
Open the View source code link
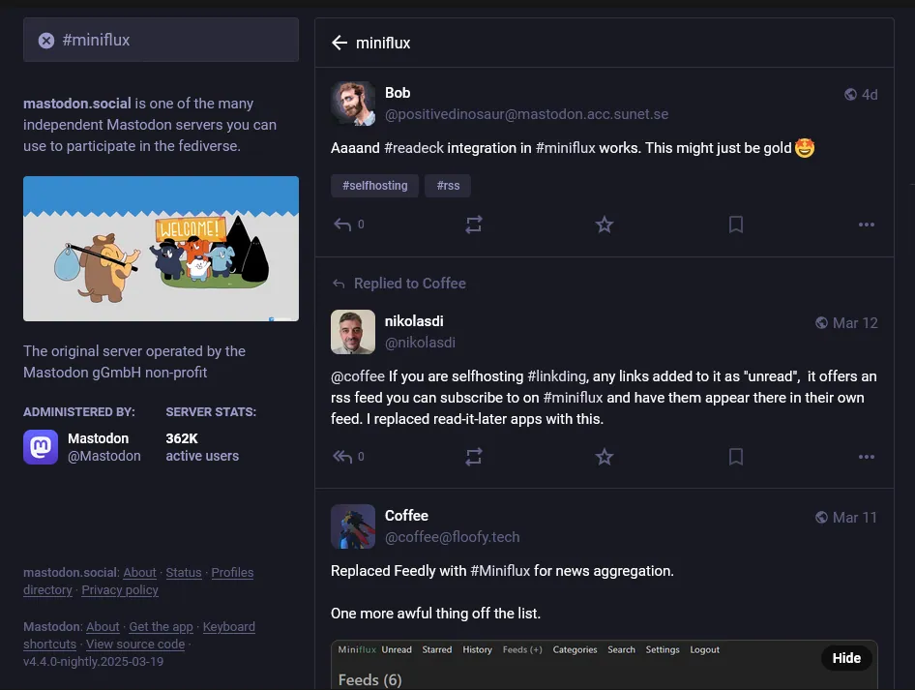click(x=135, y=645)
